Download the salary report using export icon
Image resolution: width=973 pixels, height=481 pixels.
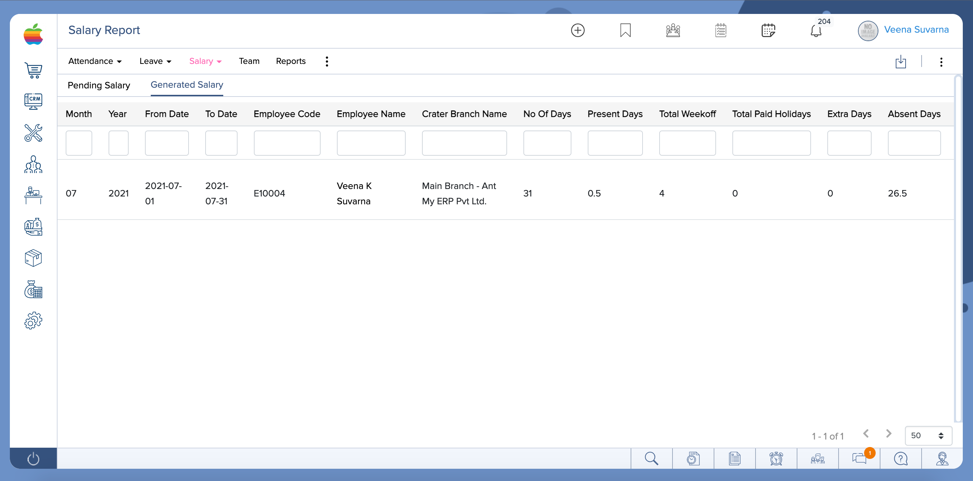pyautogui.click(x=901, y=62)
